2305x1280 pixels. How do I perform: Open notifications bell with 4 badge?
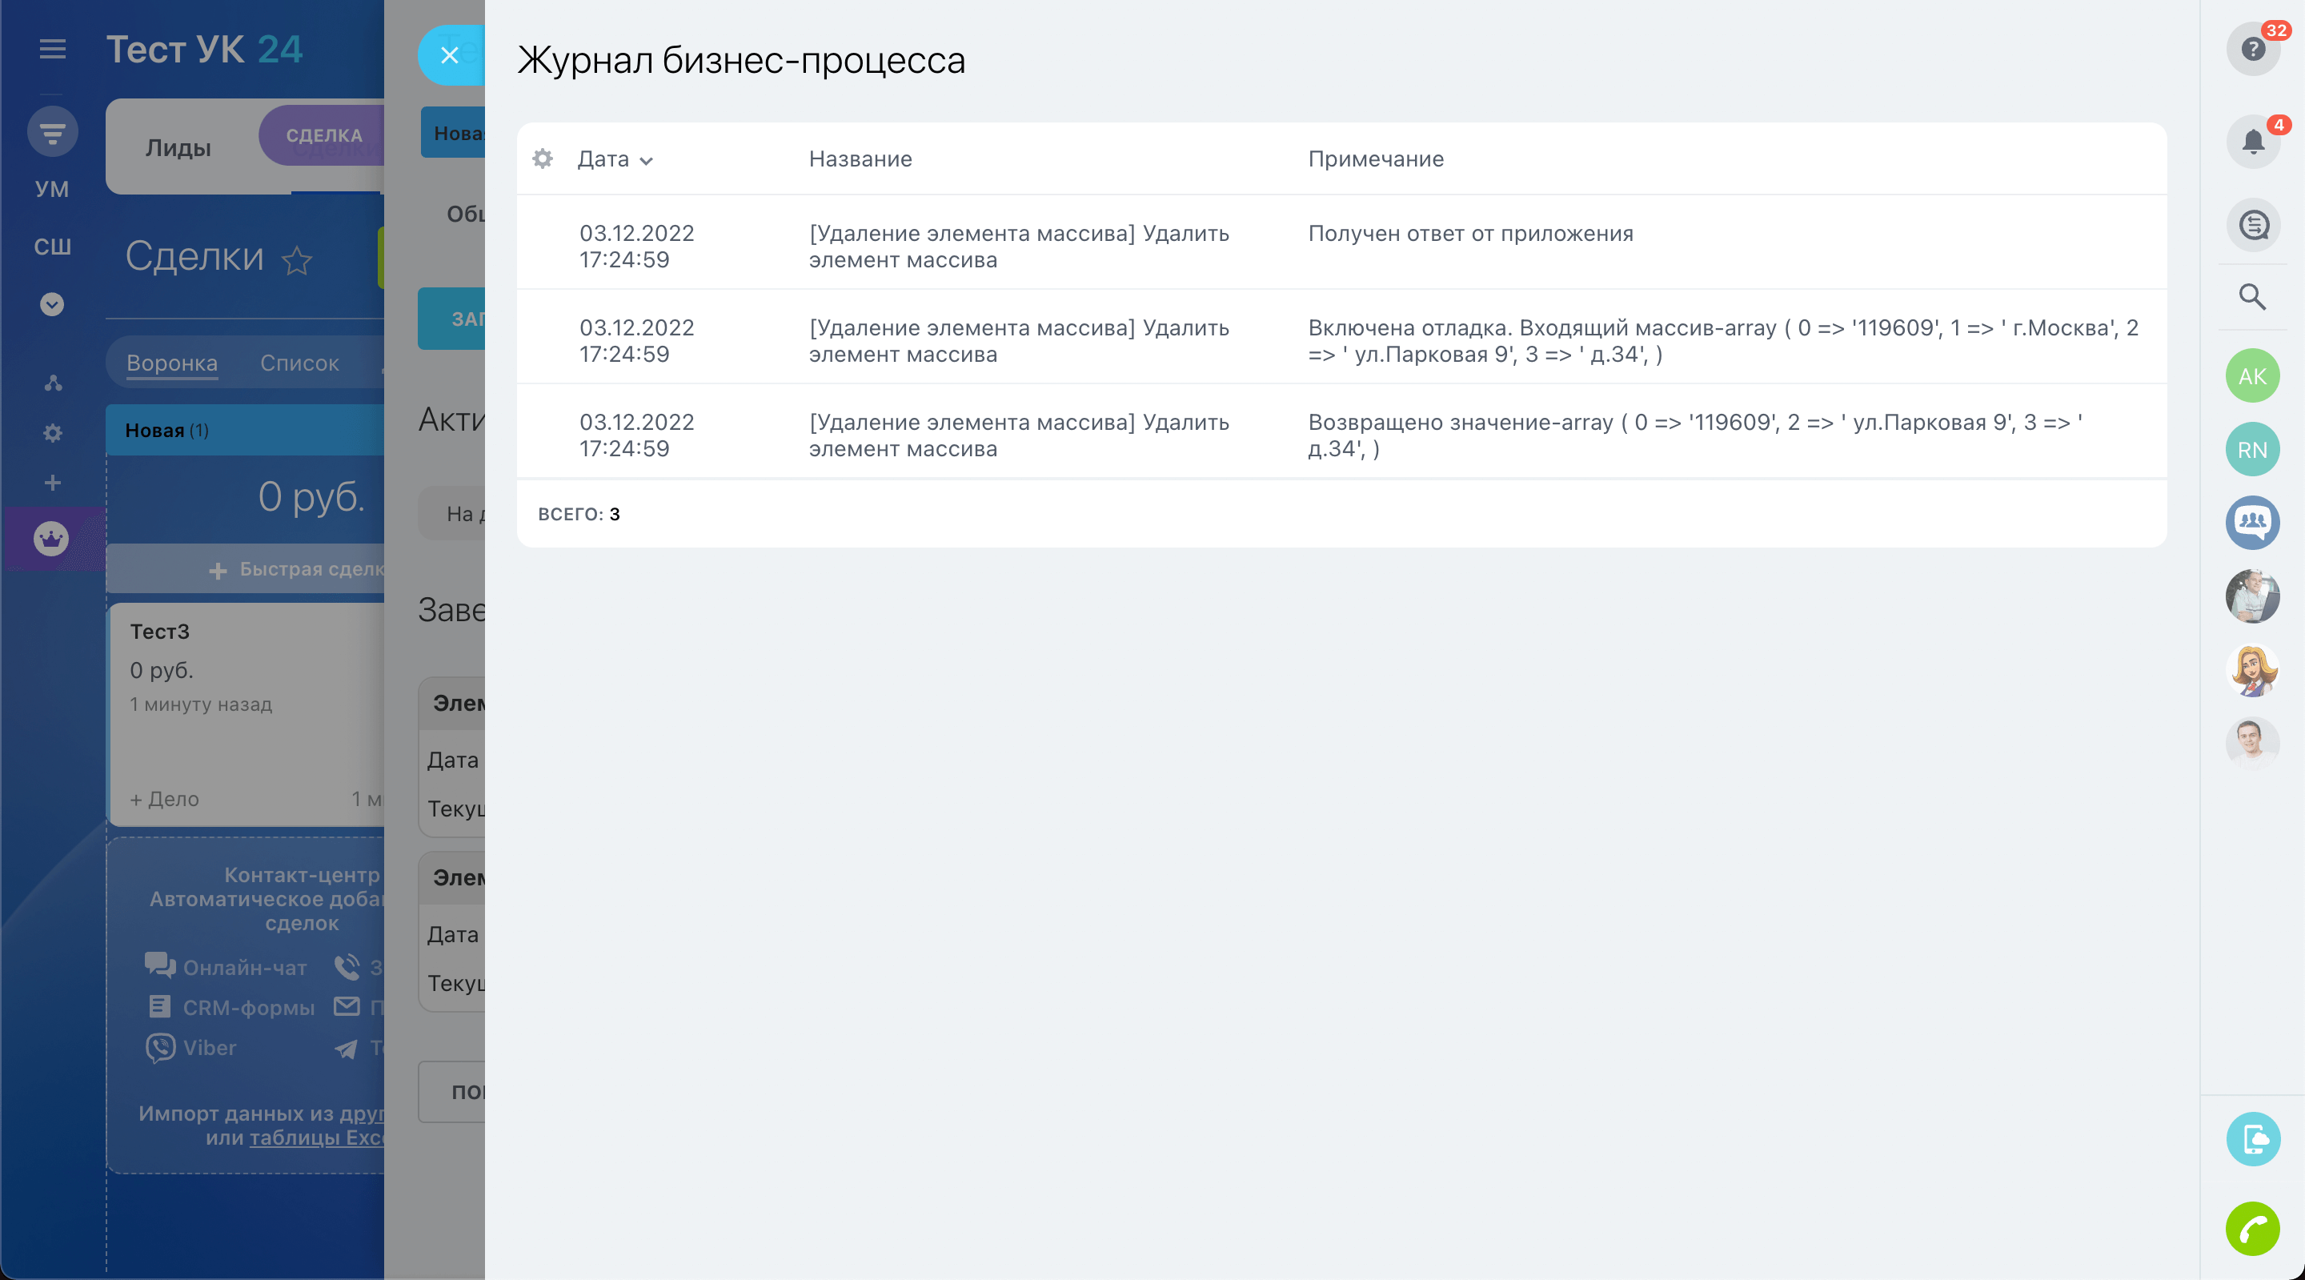[2251, 142]
